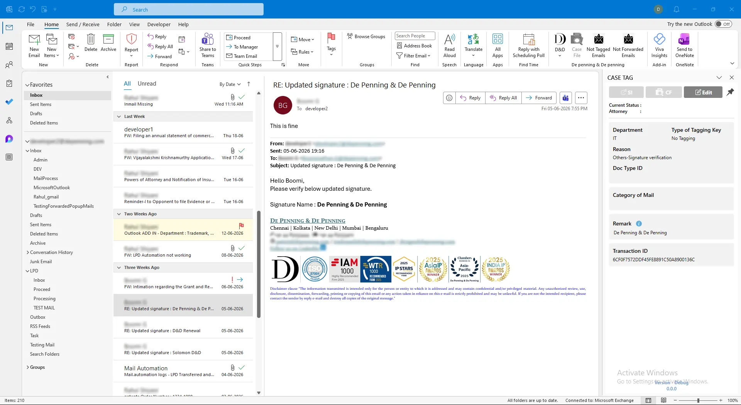Click the message list scrollbar
Screen dimensions: 741x405
coord(259,264)
